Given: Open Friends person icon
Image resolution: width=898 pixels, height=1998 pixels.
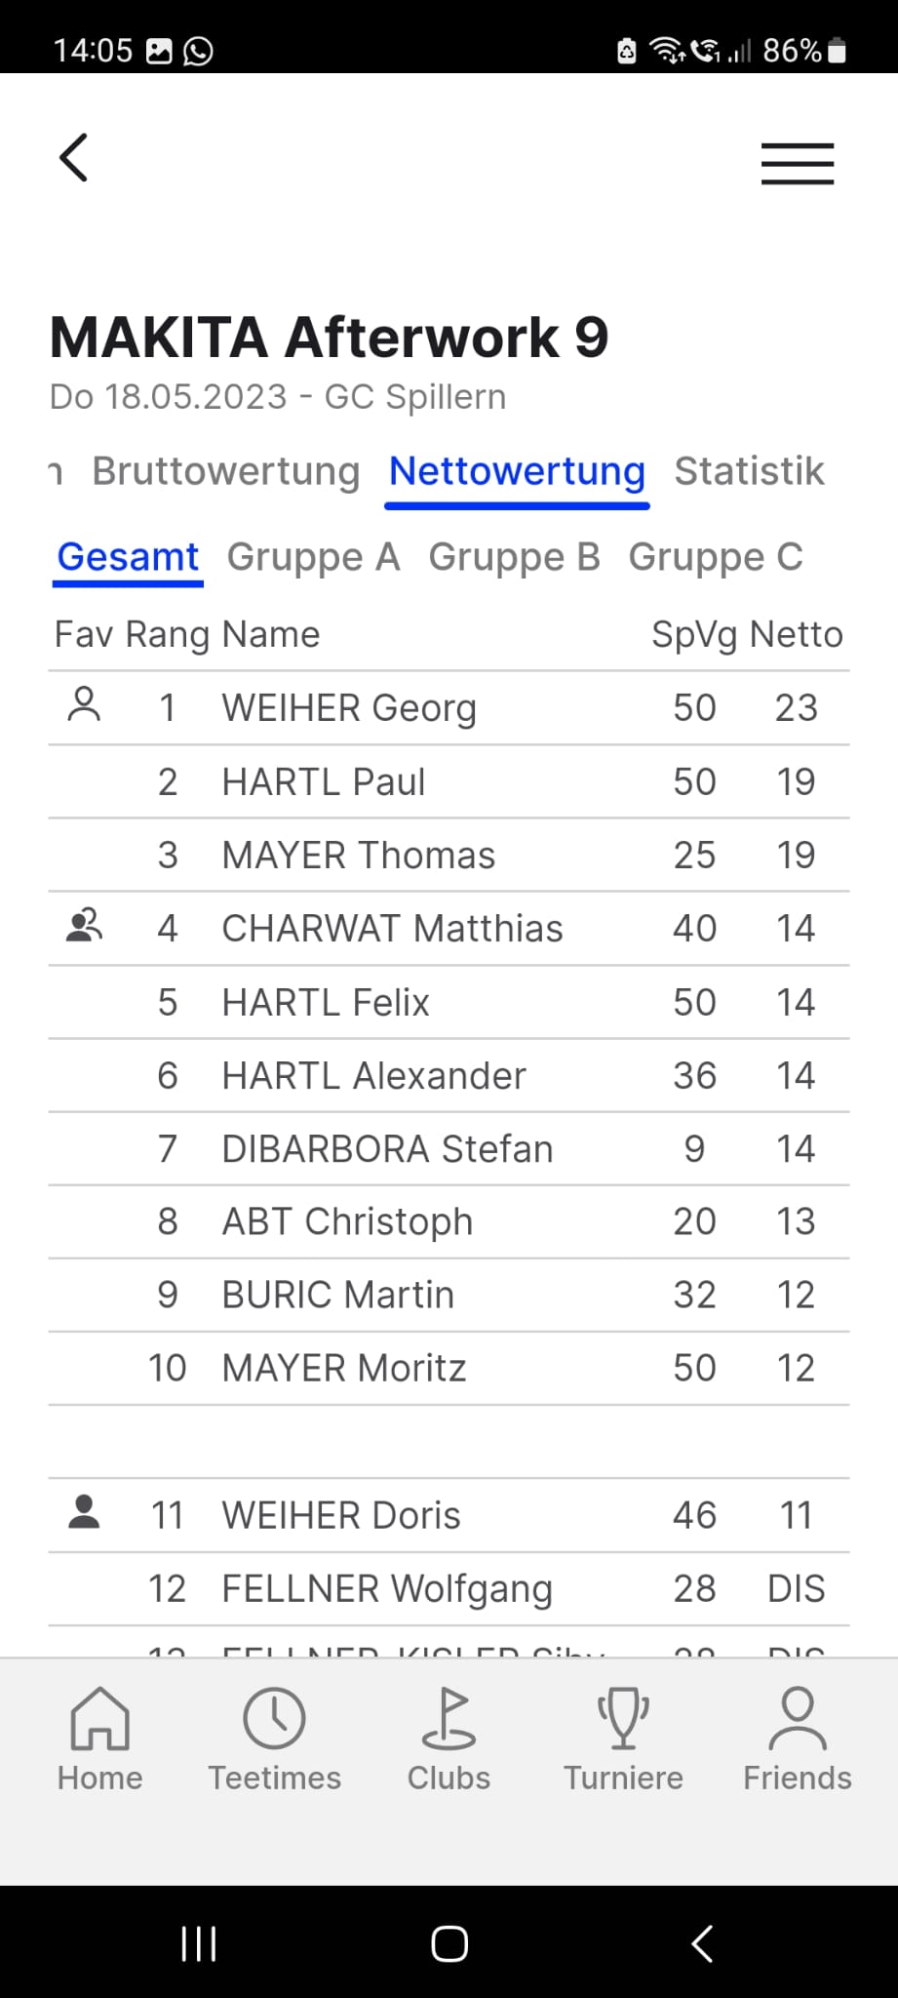Looking at the screenshot, I should tap(798, 1719).
